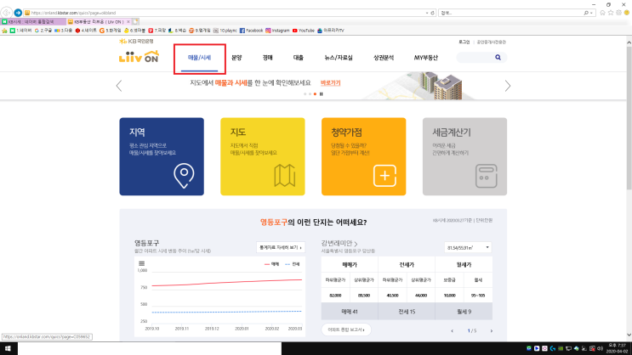632x355 pixels.
Task: Open the 뉴스/자료실 menu
Action: point(339,58)
